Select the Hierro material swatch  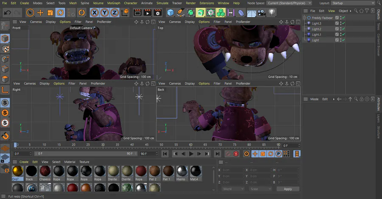click(x=182, y=173)
